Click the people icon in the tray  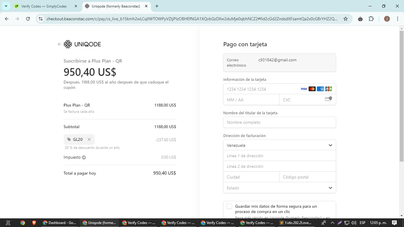point(324,223)
